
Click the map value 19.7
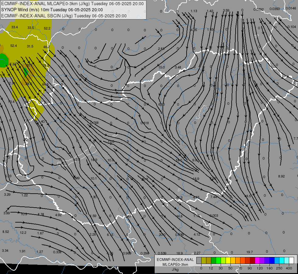point(250,252)
